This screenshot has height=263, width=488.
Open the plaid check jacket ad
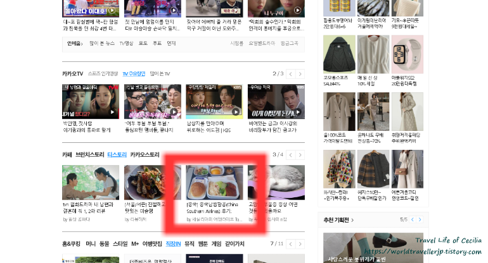tap(373, 169)
